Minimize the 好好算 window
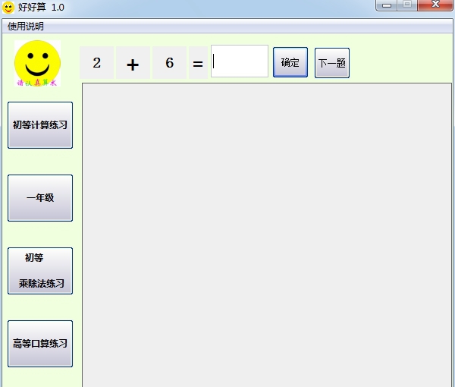 click(386, 5)
